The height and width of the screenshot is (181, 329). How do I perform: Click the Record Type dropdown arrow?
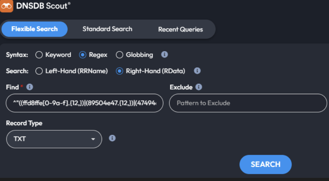pyautogui.click(x=93, y=139)
